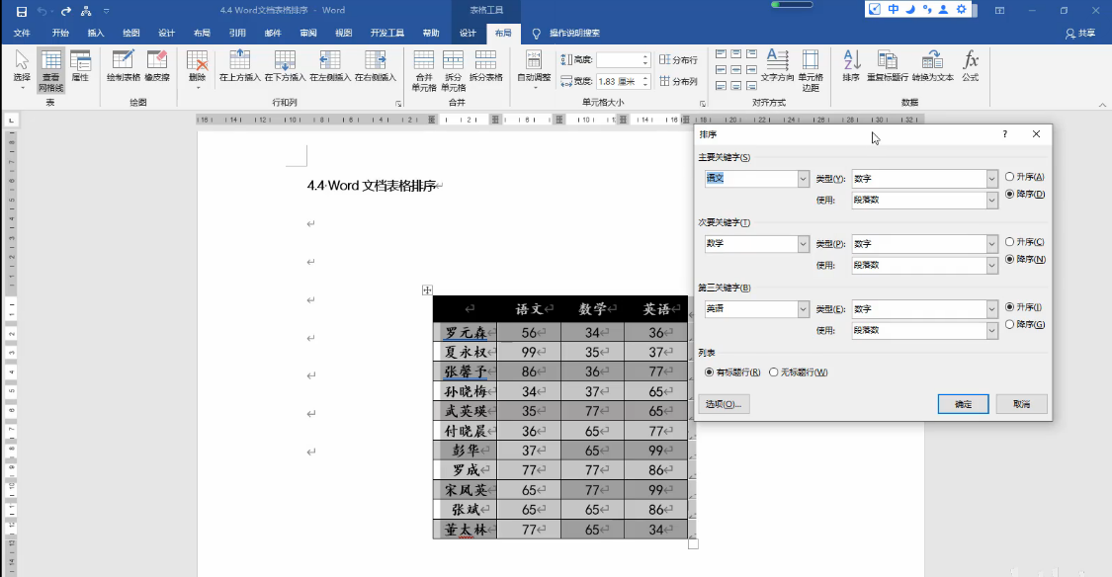Image resolution: width=1112 pixels, height=577 pixels.
Task: Insert column with 在右侧插入
Action: point(376,66)
